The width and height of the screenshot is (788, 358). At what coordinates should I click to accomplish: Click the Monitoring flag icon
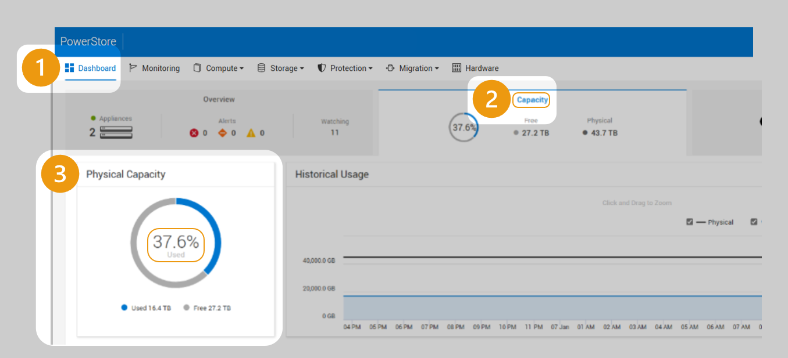pyautogui.click(x=133, y=68)
